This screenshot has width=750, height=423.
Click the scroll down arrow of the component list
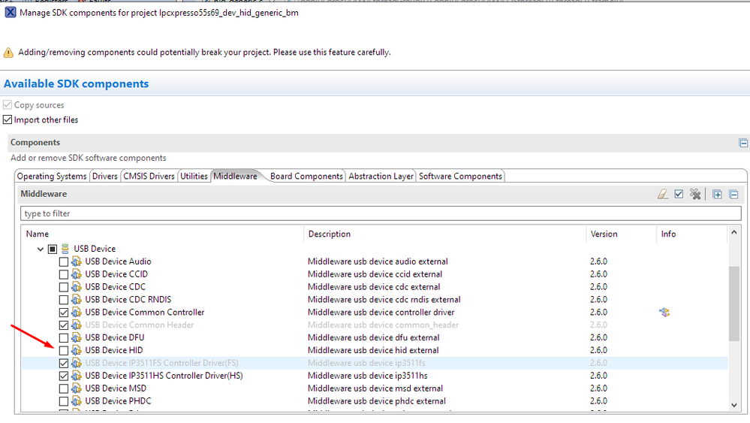click(x=733, y=405)
